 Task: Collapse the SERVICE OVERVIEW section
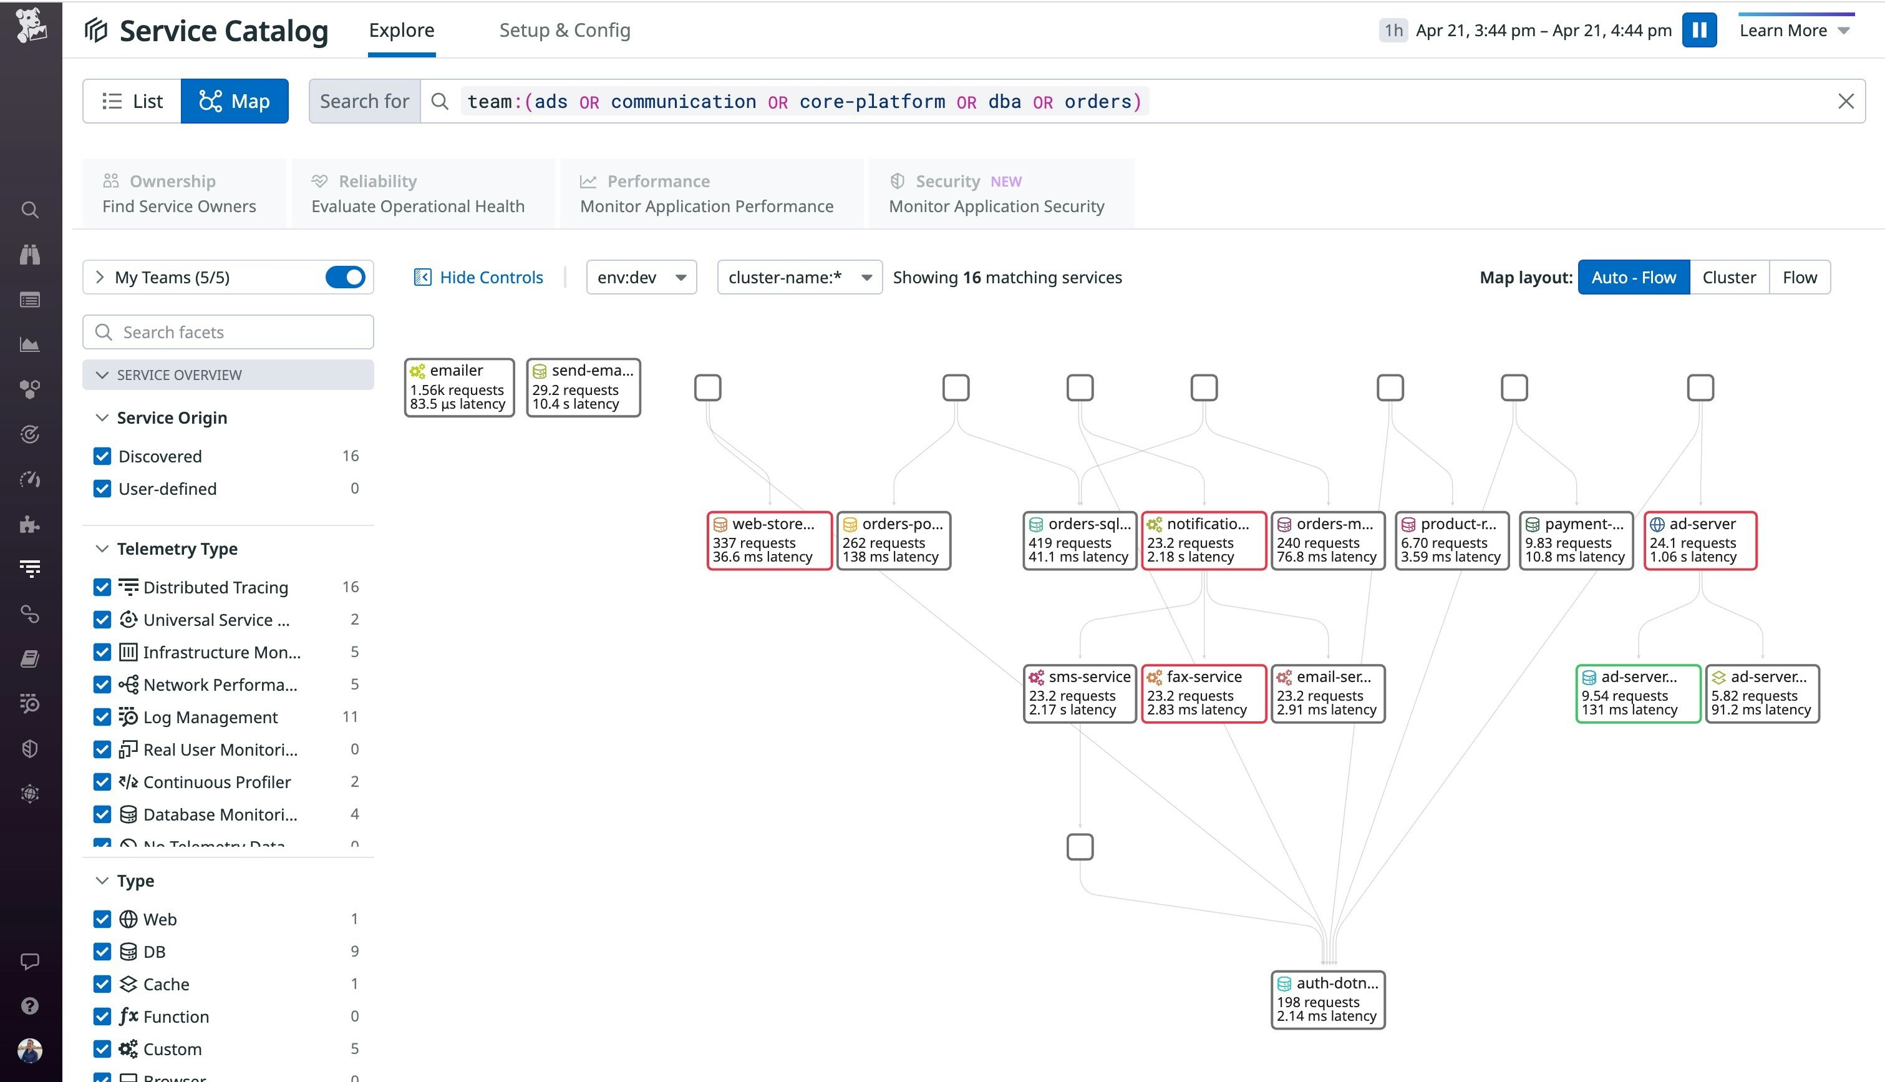click(104, 374)
